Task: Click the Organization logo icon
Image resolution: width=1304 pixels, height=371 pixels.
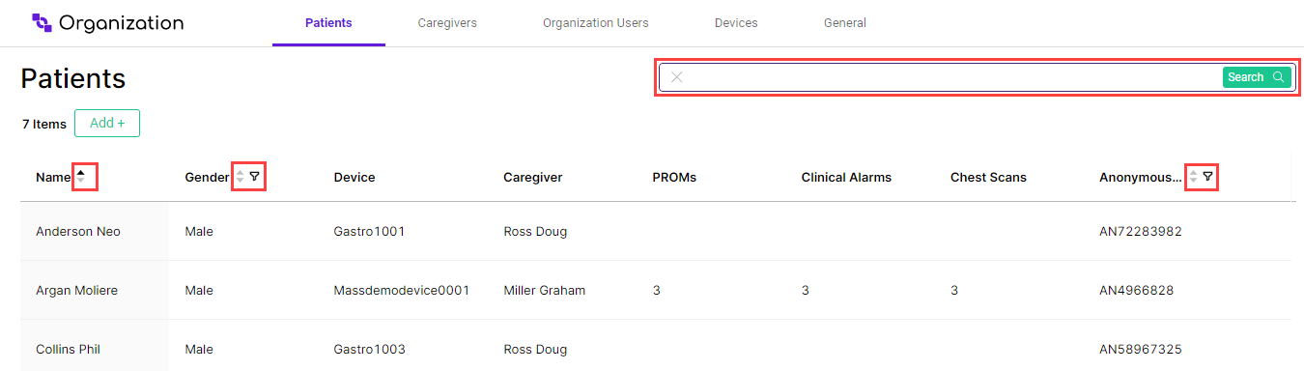Action: click(x=42, y=22)
